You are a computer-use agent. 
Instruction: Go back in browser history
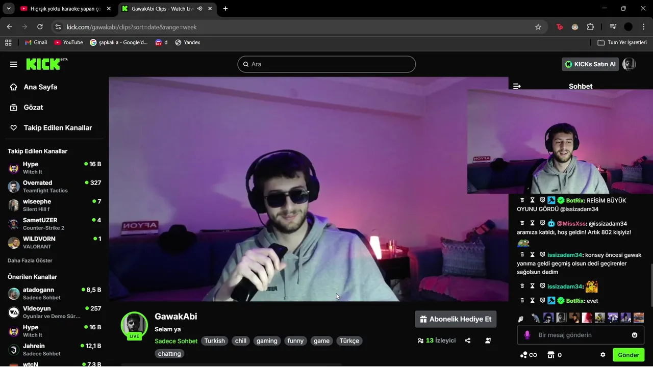tap(9, 27)
